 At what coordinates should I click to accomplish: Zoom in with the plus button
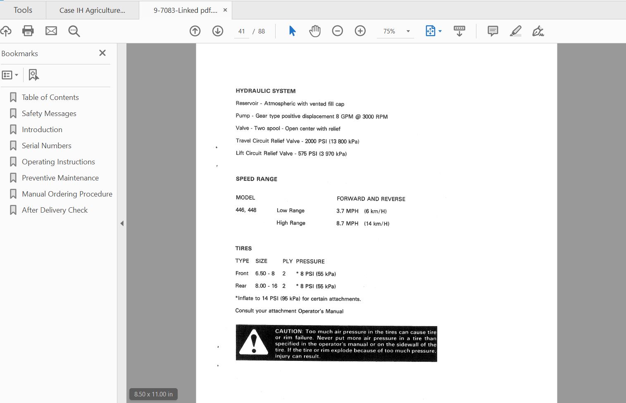360,31
